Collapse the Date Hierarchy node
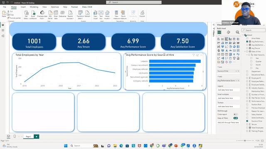 click(x=247, y=55)
